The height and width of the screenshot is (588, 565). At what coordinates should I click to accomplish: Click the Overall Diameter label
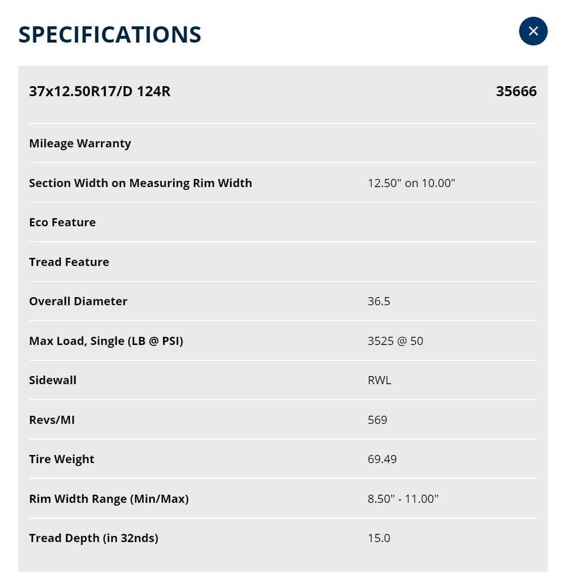[78, 301]
